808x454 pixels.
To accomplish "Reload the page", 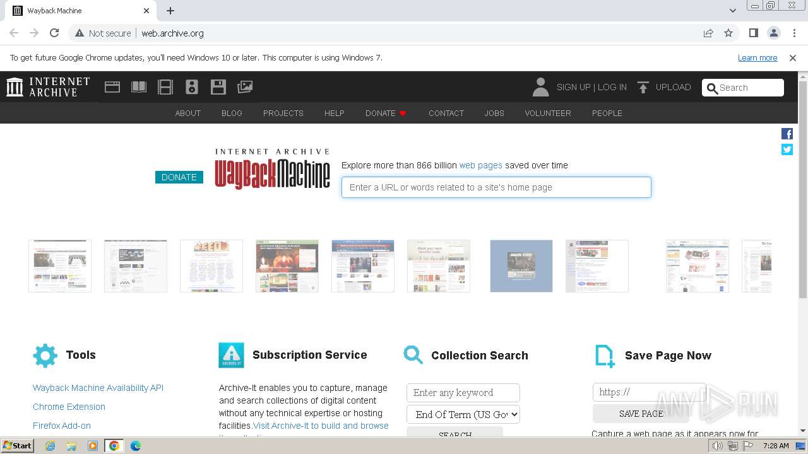I will (x=54, y=33).
